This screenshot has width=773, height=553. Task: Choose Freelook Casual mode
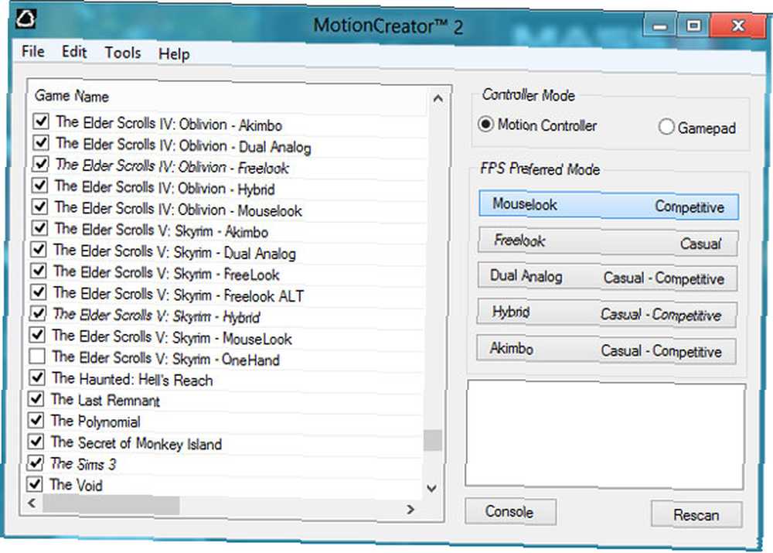(608, 242)
